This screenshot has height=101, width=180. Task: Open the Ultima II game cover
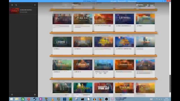click(x=62, y=42)
